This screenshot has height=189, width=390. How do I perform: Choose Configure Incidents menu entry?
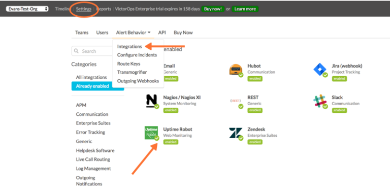pos(137,55)
